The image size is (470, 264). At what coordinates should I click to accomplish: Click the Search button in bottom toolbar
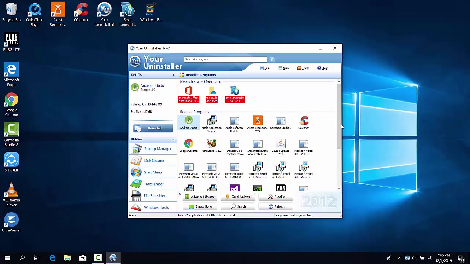(x=238, y=207)
